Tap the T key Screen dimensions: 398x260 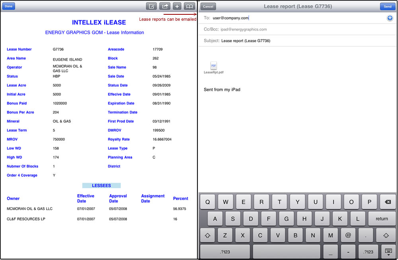[279, 202]
